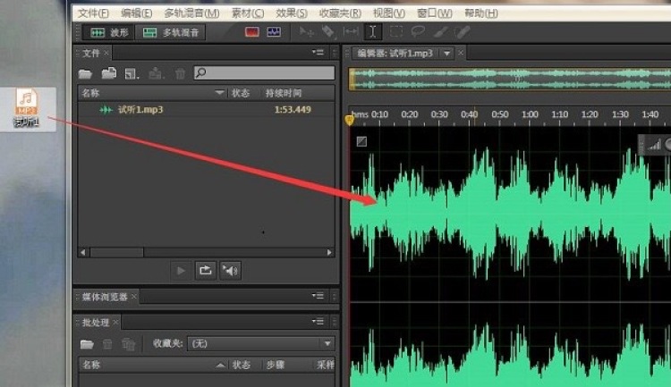Click the 状态 column header in 批处理
This screenshot has height=387, width=671.
(x=242, y=365)
